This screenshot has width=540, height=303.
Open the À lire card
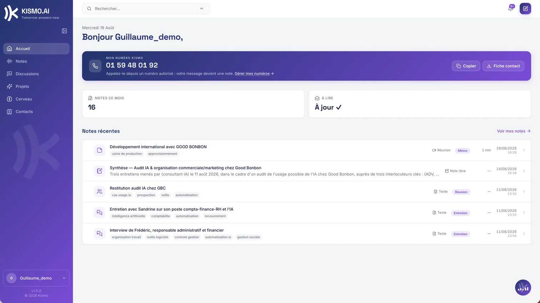coord(420,104)
